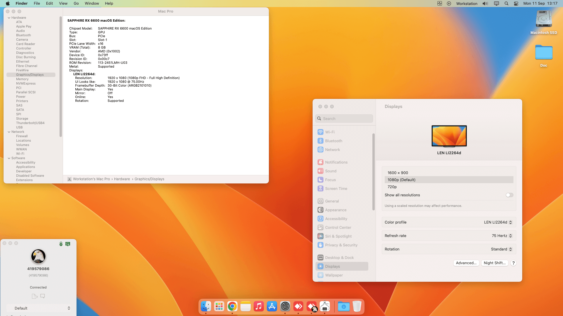563x316 pixels.
Task: Click the Advanced button in Displays settings
Action: pyautogui.click(x=466, y=263)
